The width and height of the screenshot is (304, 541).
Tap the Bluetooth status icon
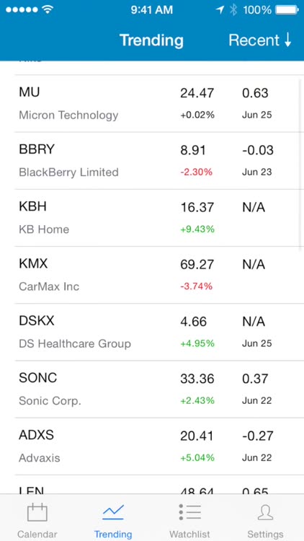coord(233,9)
